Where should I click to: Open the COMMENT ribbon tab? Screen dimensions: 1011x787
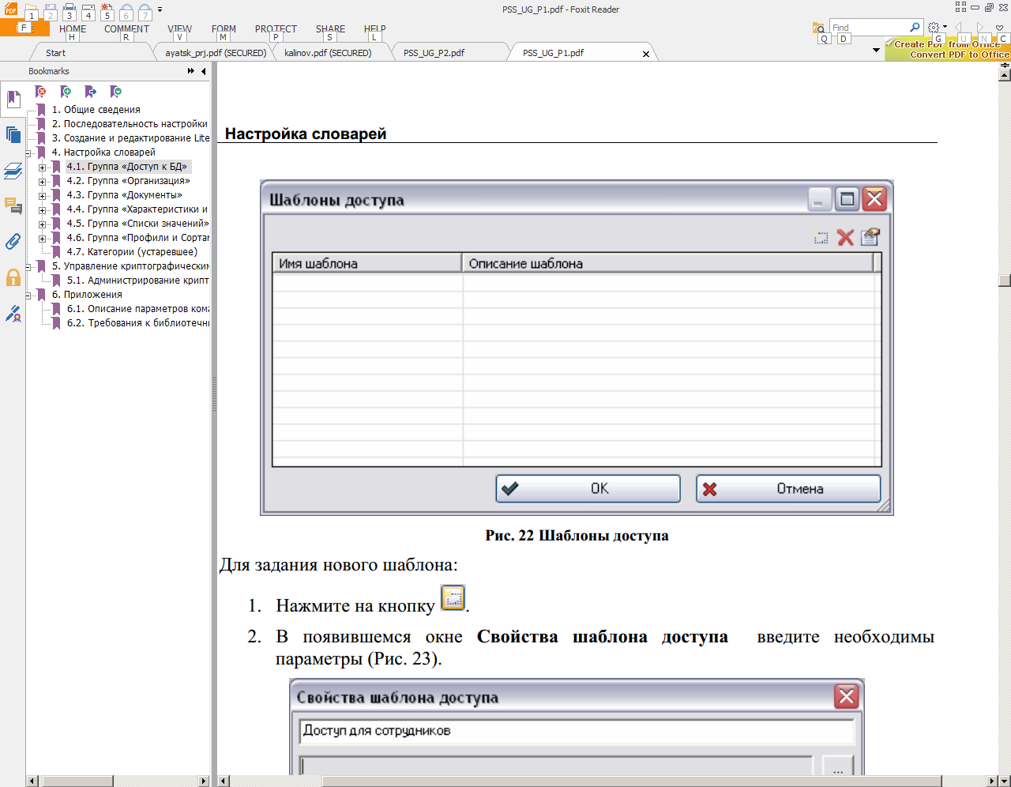(126, 28)
